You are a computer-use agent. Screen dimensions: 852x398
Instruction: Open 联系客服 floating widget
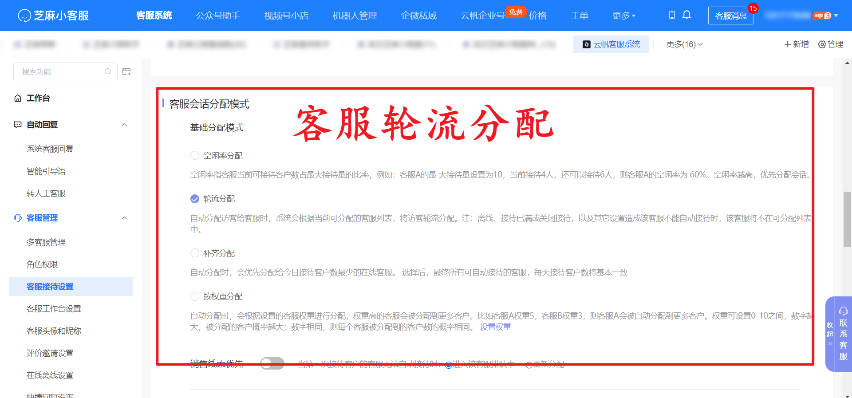(x=844, y=334)
